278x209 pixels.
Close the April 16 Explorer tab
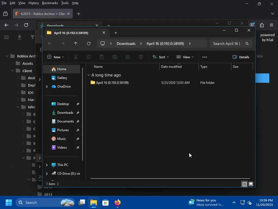[104, 33]
